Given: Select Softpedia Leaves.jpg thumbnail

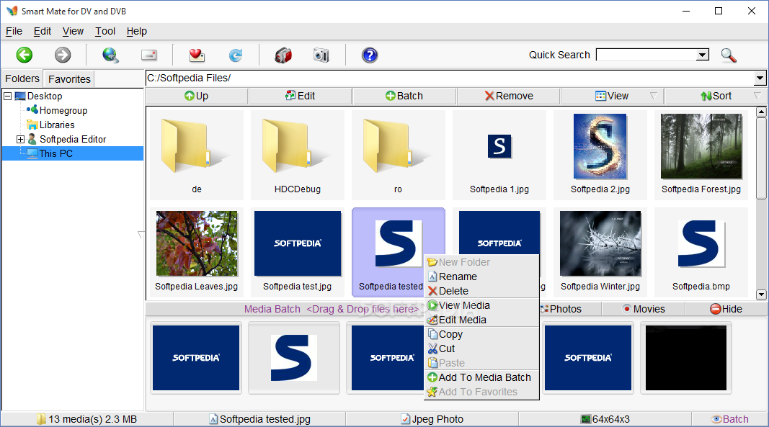Looking at the screenshot, I should tap(197, 252).
